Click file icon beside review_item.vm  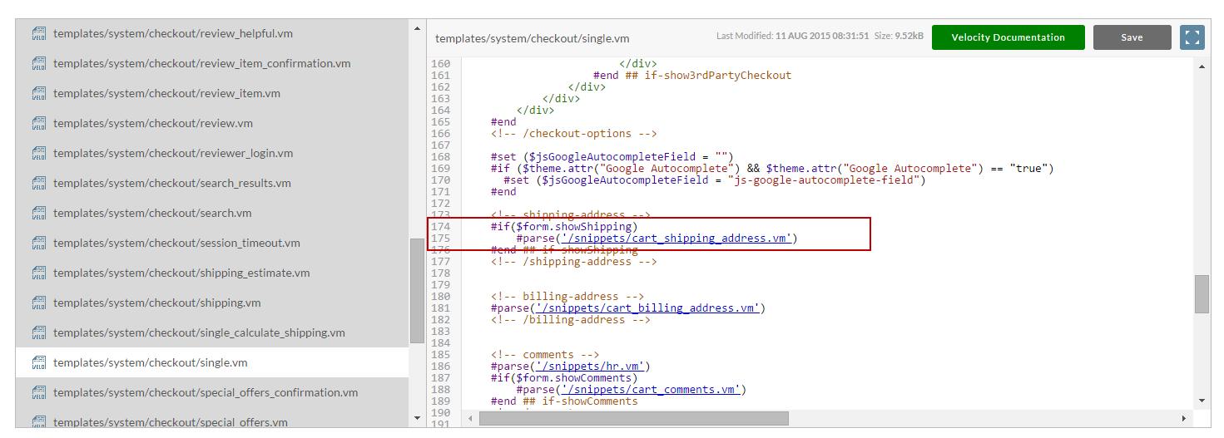click(x=38, y=94)
